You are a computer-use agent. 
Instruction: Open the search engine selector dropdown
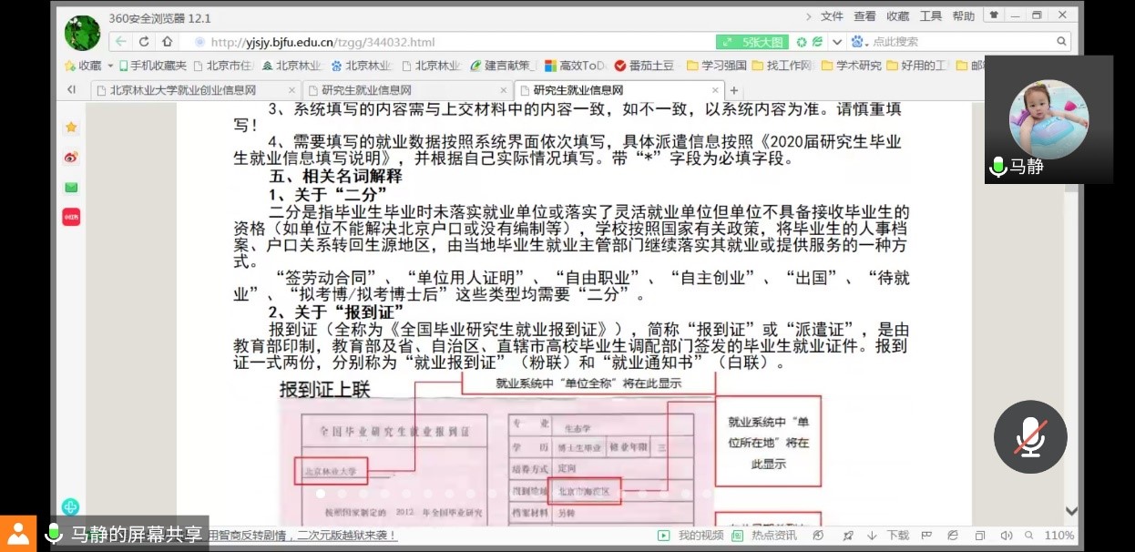[x=859, y=42]
